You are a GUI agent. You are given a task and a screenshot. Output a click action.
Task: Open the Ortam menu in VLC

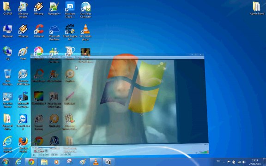point(34,57)
